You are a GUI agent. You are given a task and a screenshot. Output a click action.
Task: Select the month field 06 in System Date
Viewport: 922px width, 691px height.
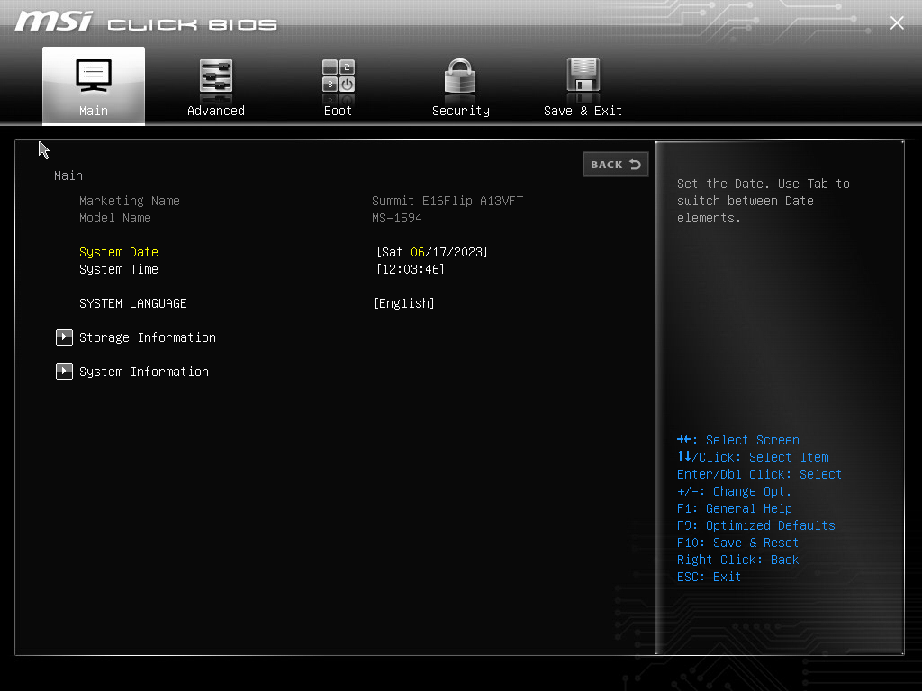pos(418,252)
